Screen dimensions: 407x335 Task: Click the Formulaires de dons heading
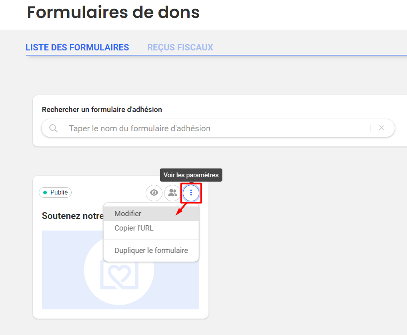point(113,12)
